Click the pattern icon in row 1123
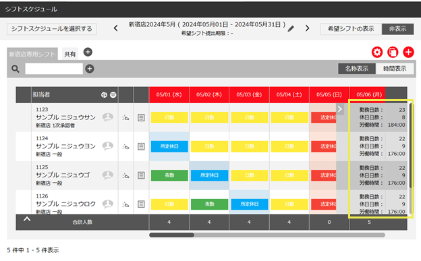The width and height of the screenshot is (421, 261). tap(125, 117)
